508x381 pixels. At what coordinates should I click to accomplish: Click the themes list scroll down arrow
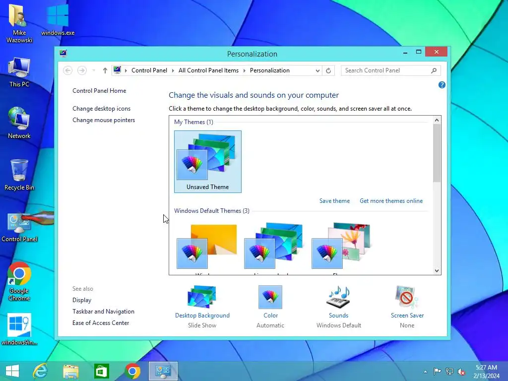tap(437, 270)
